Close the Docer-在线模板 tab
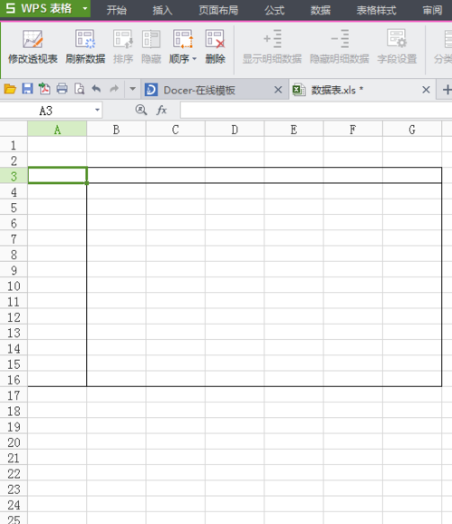 coord(278,90)
